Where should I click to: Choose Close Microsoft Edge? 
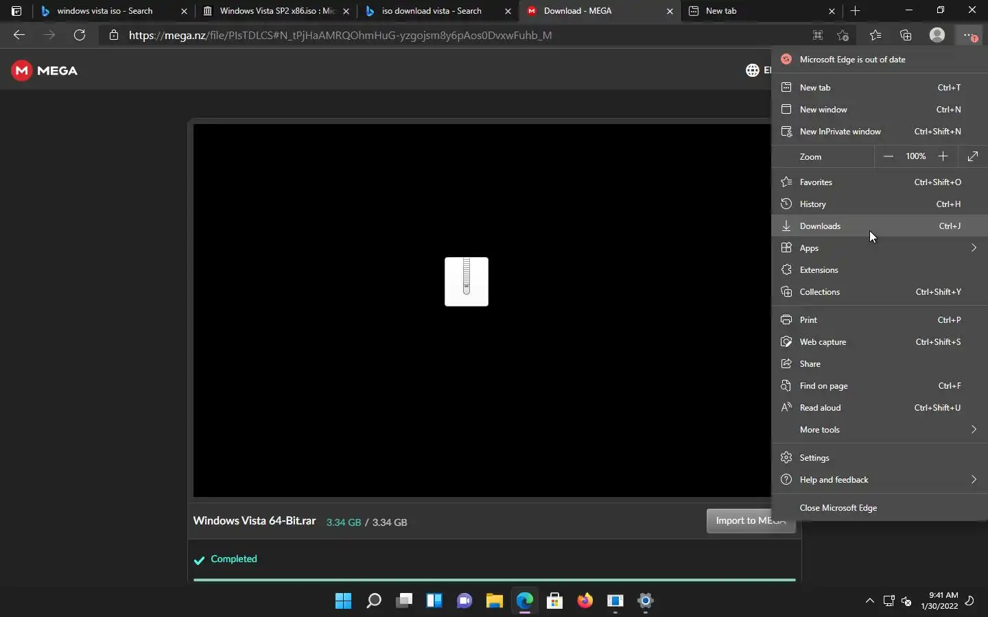(880, 508)
